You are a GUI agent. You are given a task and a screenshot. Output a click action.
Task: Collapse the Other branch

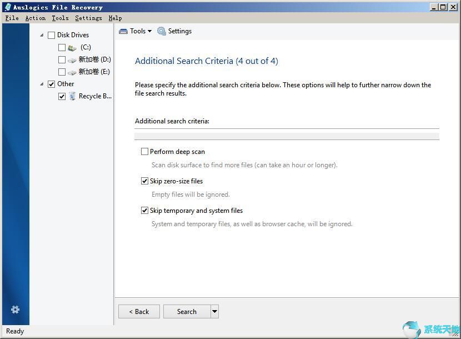click(43, 84)
